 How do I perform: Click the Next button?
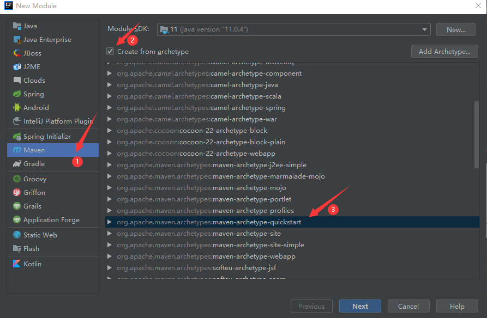[360, 306]
